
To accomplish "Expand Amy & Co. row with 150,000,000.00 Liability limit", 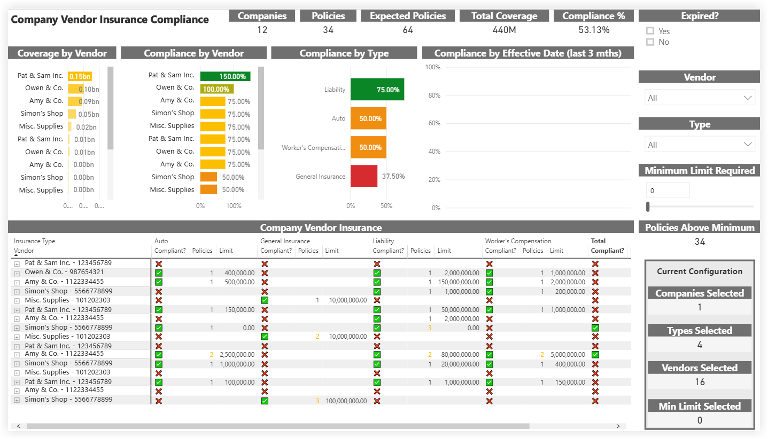I will pyautogui.click(x=17, y=282).
